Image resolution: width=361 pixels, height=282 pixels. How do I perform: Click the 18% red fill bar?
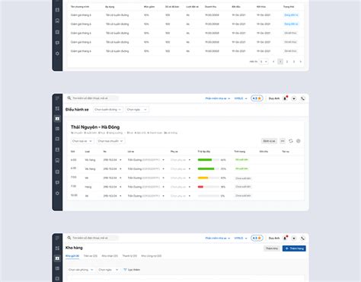point(200,187)
